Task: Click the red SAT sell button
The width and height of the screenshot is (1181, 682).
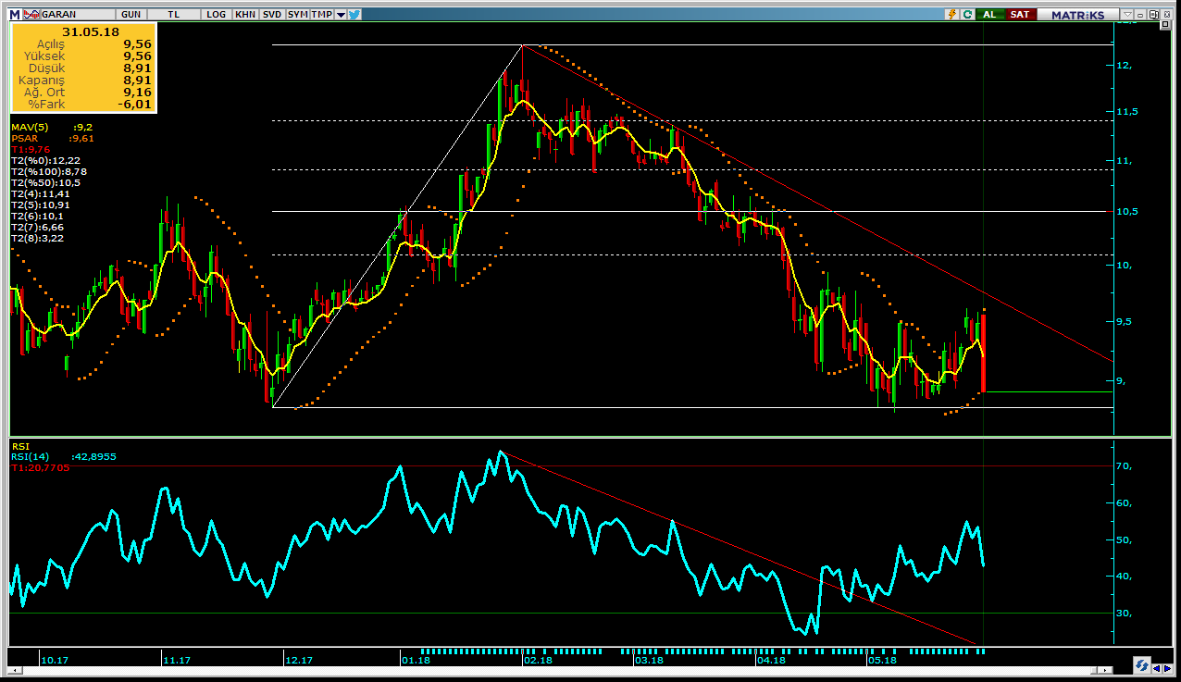Action: click(1020, 14)
